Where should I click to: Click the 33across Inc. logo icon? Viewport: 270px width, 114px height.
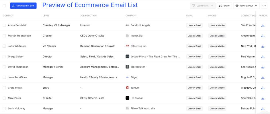point(128,46)
